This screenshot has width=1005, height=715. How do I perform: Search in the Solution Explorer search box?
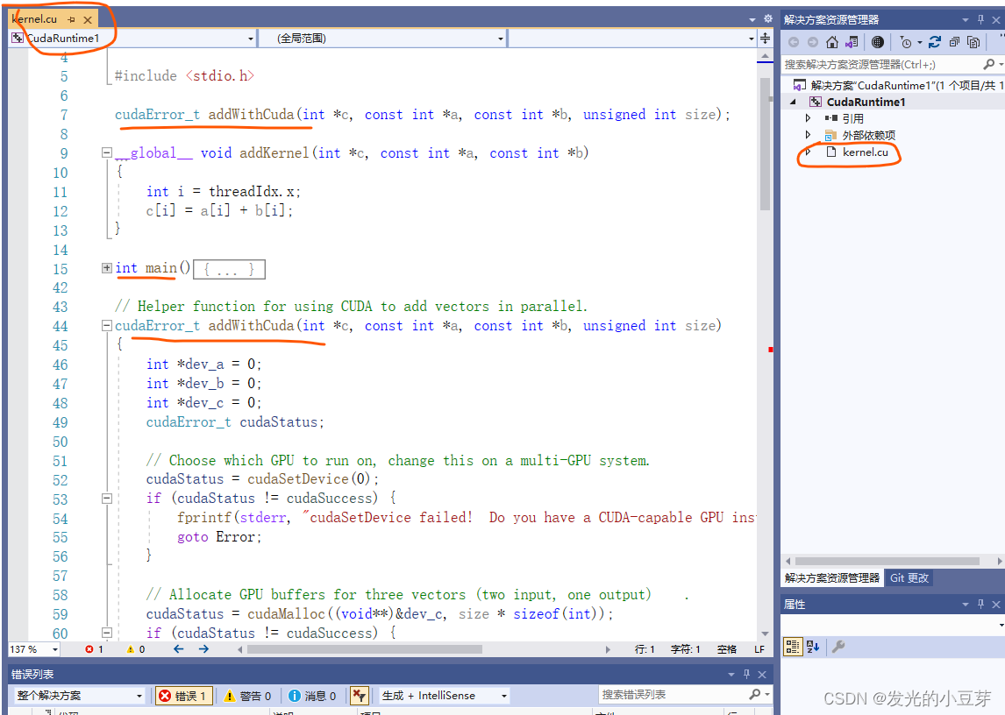(882, 64)
